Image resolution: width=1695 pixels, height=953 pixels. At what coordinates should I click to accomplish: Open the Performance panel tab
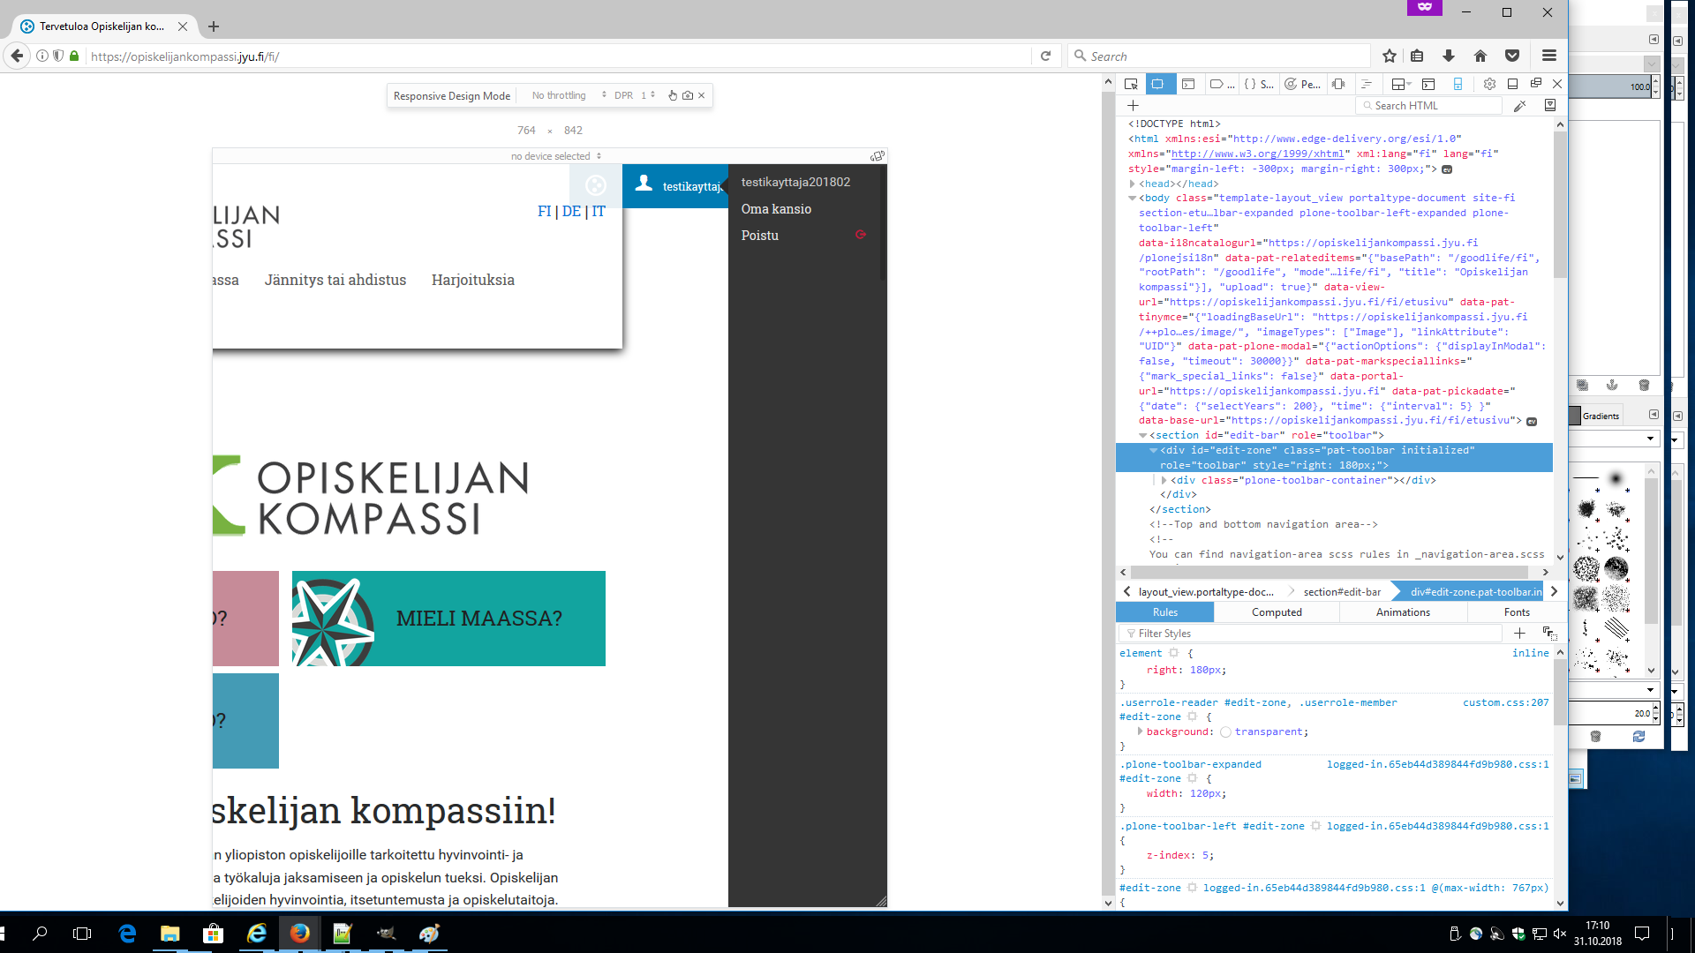coord(1303,84)
